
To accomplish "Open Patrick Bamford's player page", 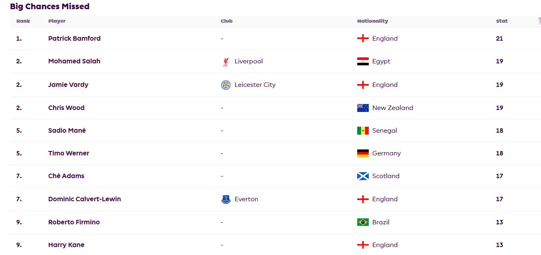I will [74, 39].
